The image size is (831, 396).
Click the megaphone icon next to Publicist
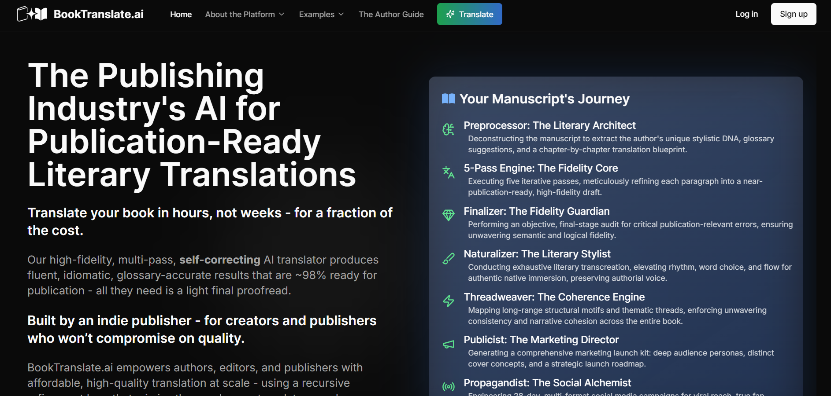(449, 344)
